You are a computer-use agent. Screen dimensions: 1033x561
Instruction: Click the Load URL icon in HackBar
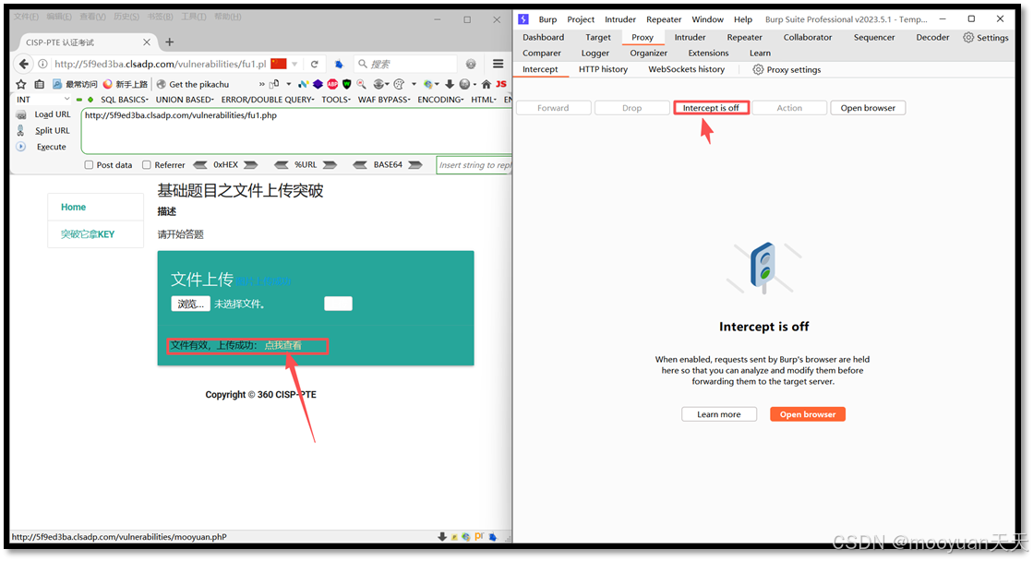point(21,114)
